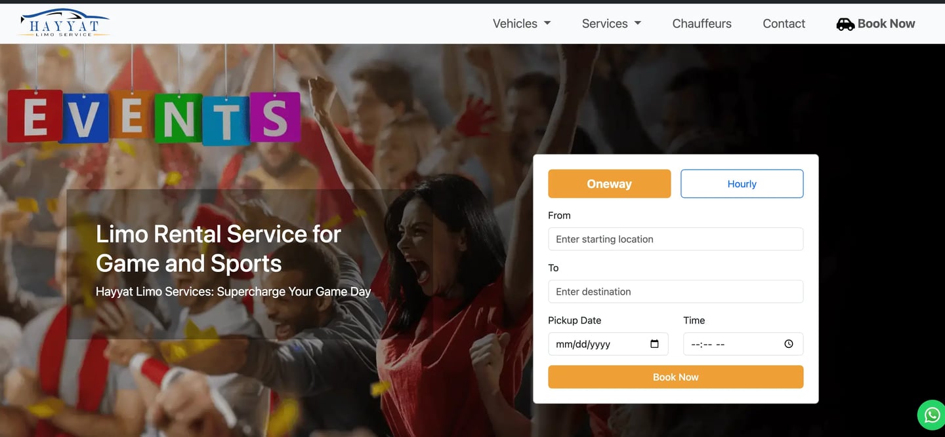Click the Pickup Date mm/dd/yyyy field
Viewport: 945px width, 437px height.
pyautogui.click(x=608, y=344)
